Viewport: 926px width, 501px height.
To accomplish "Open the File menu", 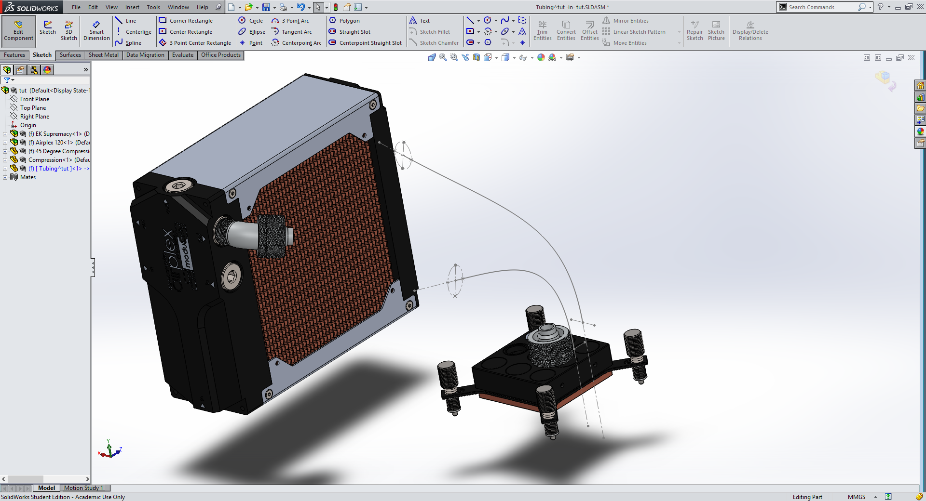I will coord(76,7).
